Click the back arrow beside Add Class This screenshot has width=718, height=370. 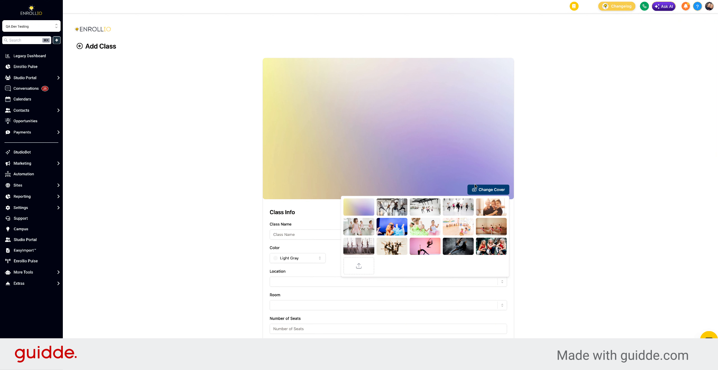80,46
